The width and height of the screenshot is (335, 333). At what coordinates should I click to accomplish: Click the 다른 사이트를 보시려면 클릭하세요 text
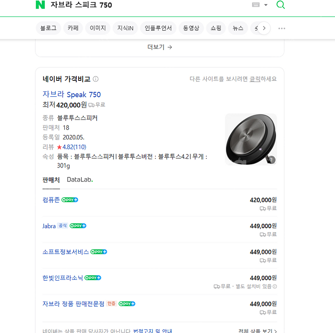tap(233, 79)
